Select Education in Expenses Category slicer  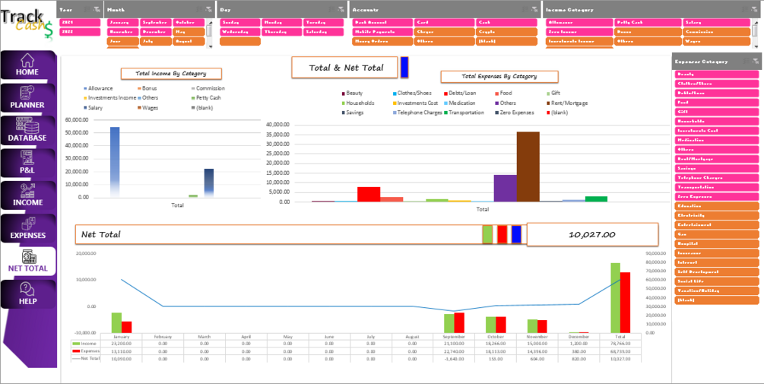click(x=717, y=205)
